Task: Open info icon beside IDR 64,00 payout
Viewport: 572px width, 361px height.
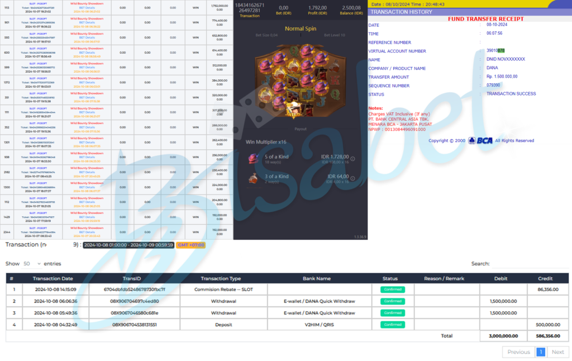Action: [353, 178]
